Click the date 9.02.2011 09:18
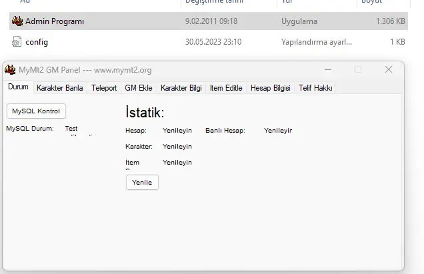The height and width of the screenshot is (274, 424). point(211,21)
